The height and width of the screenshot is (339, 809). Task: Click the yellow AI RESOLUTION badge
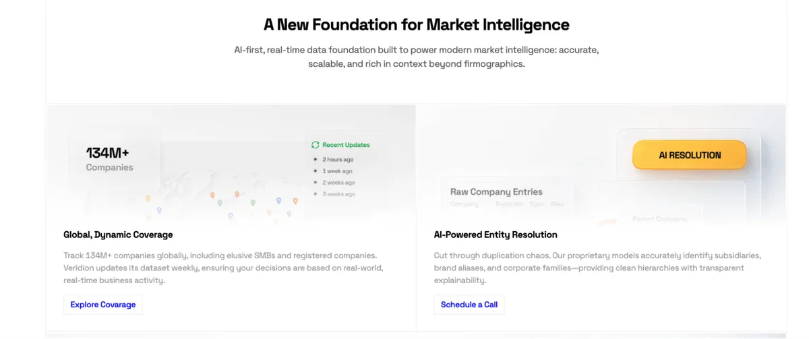689,155
